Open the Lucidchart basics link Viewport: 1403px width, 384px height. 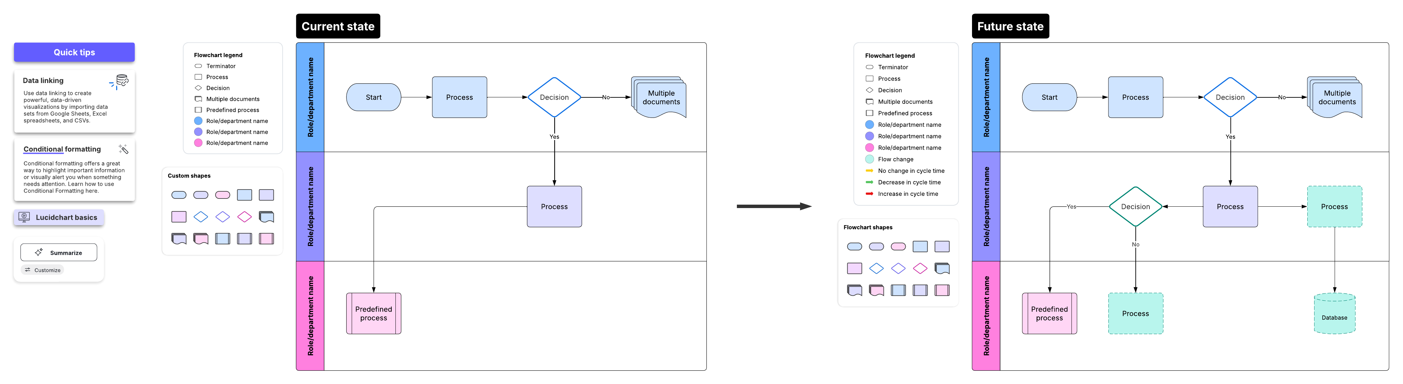click(x=66, y=217)
